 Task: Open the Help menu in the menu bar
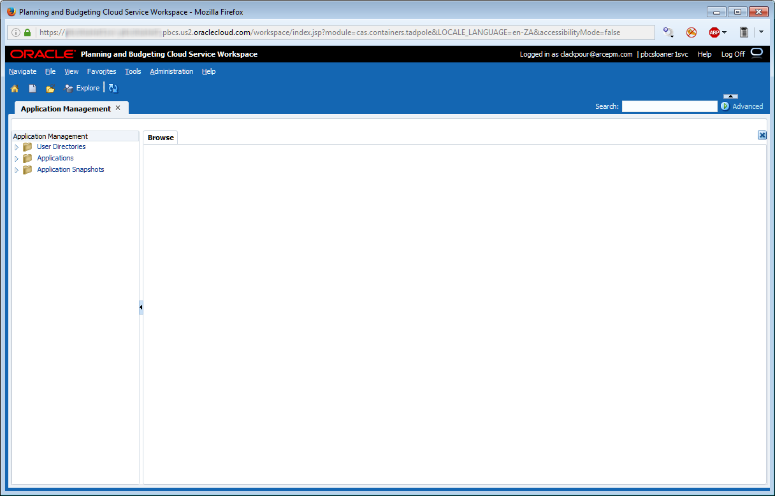[x=209, y=71]
